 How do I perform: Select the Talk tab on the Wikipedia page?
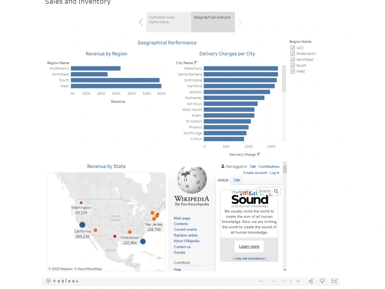pos(236,180)
